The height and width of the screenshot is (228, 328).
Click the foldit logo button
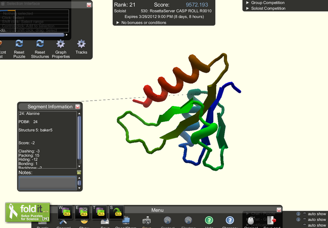pyautogui.click(x=28, y=212)
